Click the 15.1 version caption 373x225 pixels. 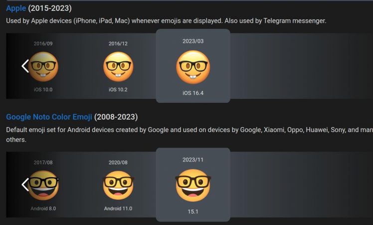193,212
